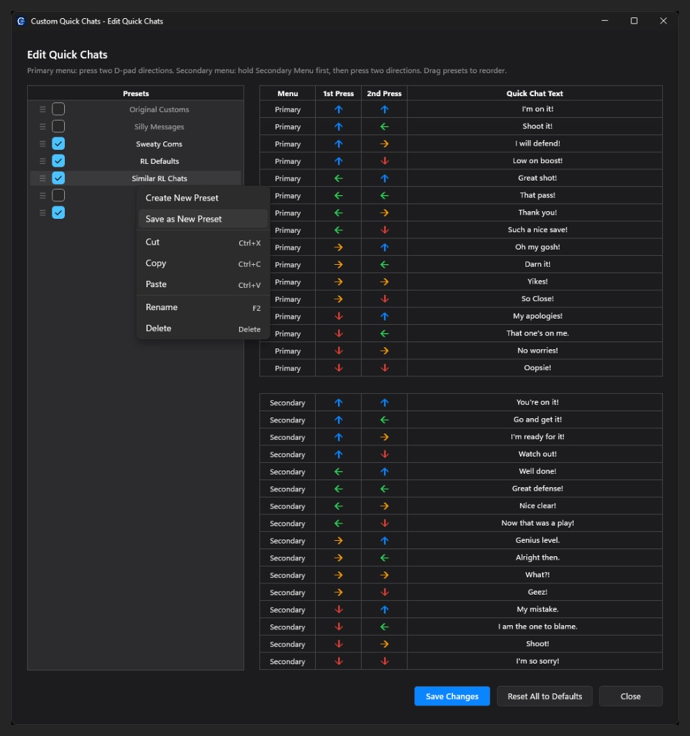Click the drag handle beside Silly Messages

(x=43, y=127)
